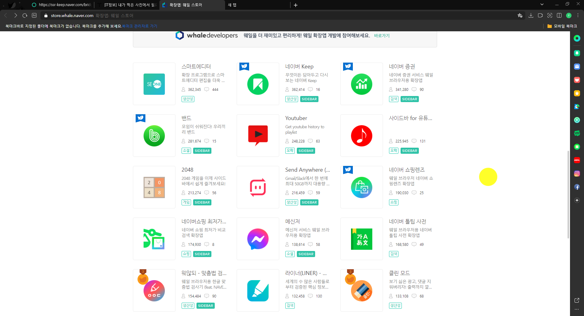Viewport: 584px width, 316px height.
Task: Click the Send Anywhere title link
Action: 308,170
